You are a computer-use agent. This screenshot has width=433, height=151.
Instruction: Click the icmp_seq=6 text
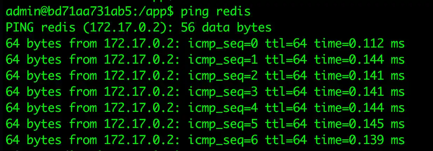click(x=223, y=140)
